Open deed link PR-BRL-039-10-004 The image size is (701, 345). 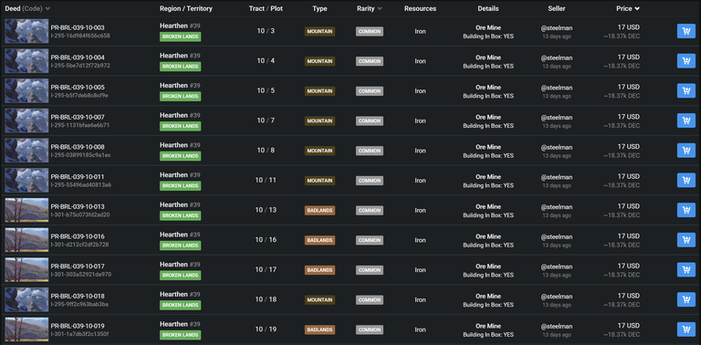coord(78,57)
